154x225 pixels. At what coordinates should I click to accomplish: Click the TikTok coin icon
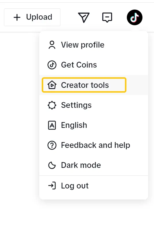point(52,65)
